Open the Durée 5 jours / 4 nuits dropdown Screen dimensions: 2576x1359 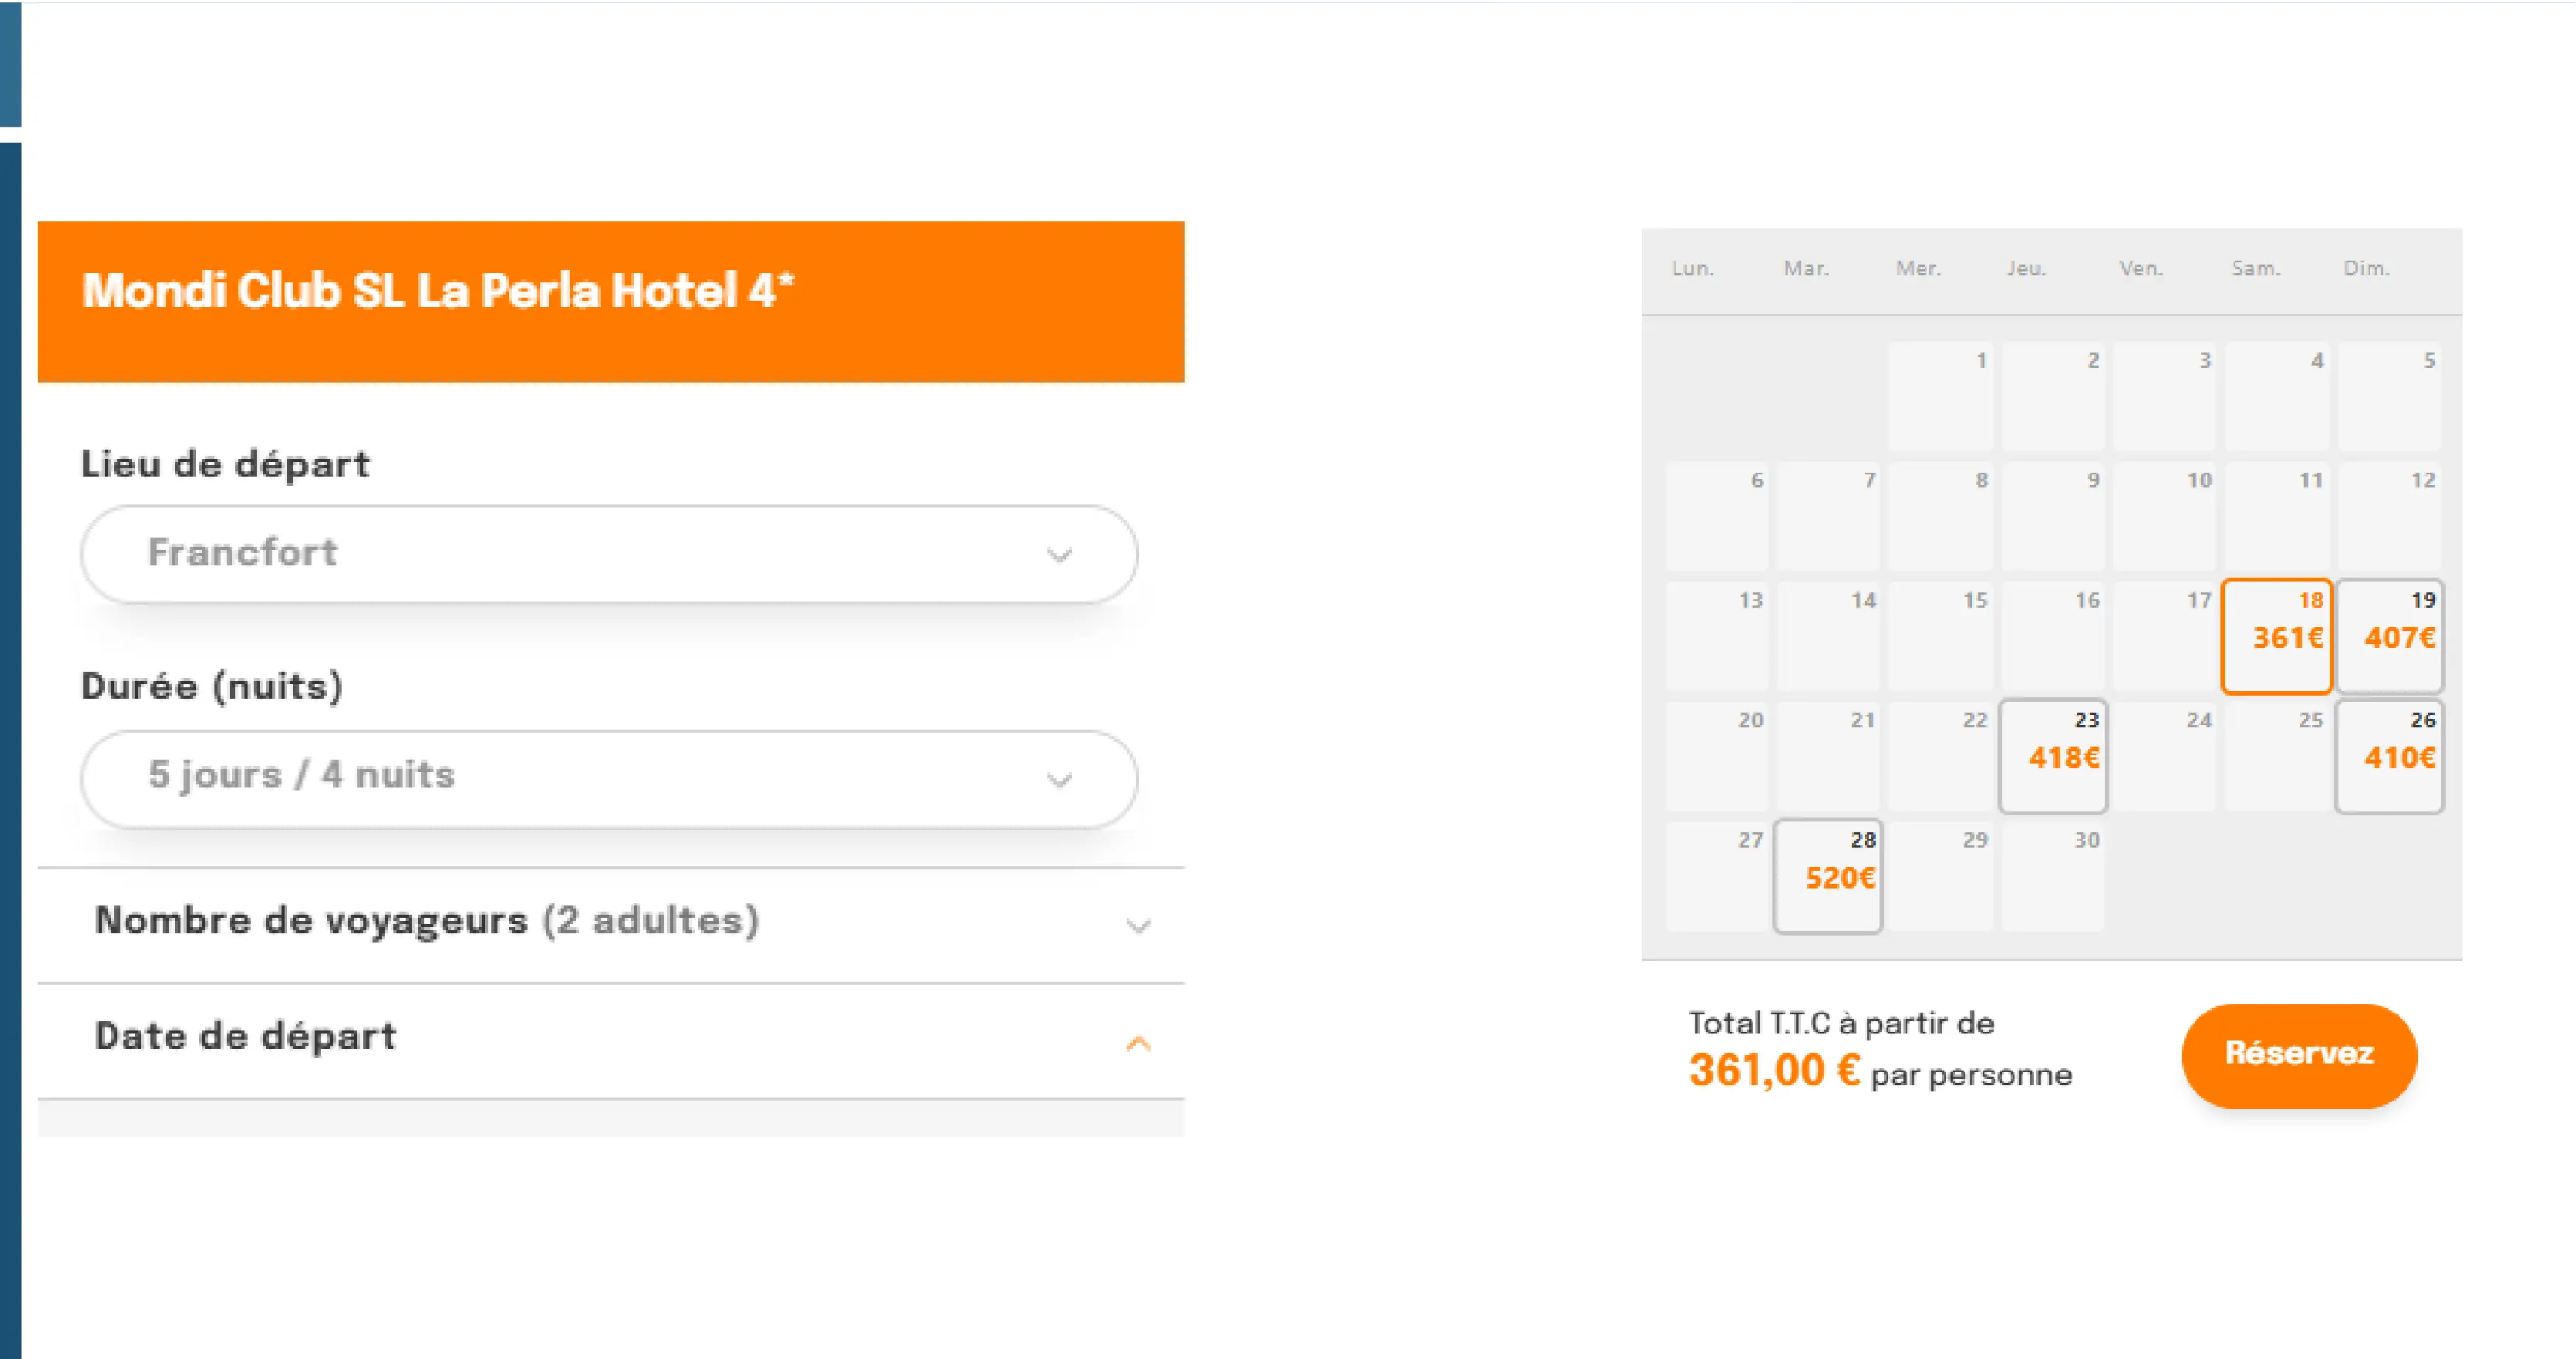point(608,777)
